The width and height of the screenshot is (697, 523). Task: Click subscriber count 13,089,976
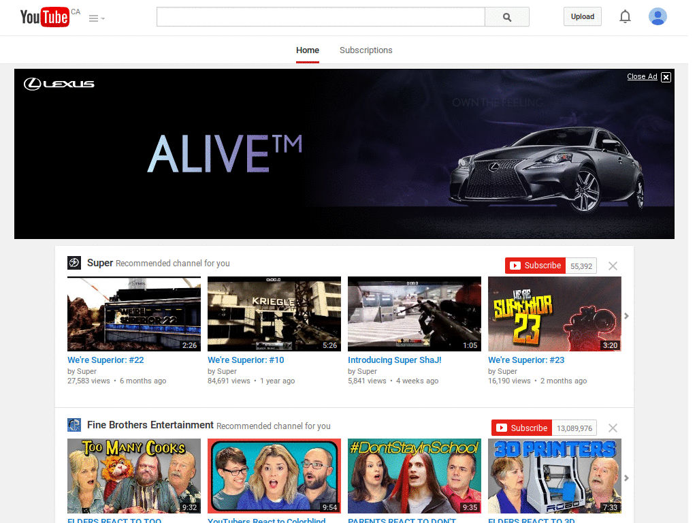[x=574, y=428]
